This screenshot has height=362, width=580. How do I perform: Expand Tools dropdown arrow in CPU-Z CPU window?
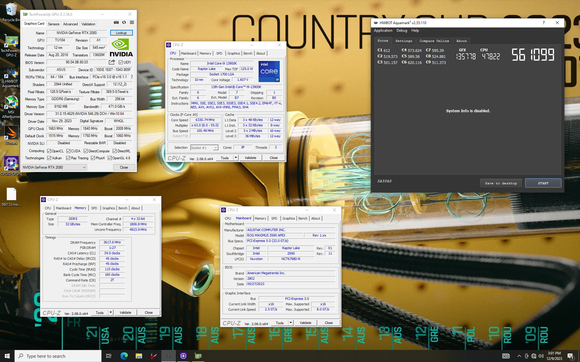(x=236, y=158)
